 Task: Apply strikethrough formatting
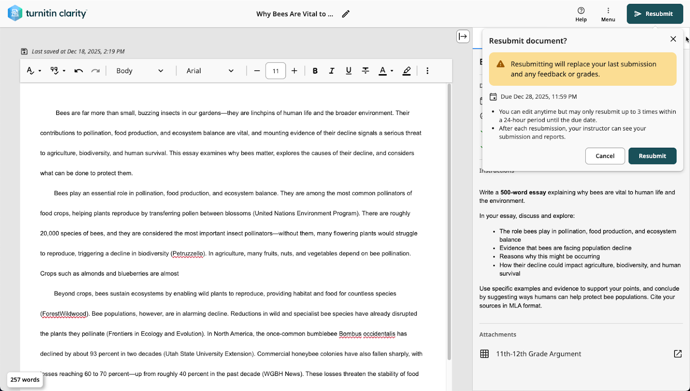click(x=365, y=71)
